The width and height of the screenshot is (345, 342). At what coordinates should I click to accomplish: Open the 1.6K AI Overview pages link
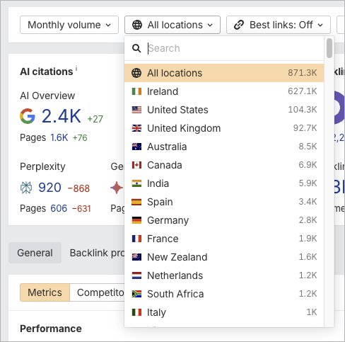59,137
